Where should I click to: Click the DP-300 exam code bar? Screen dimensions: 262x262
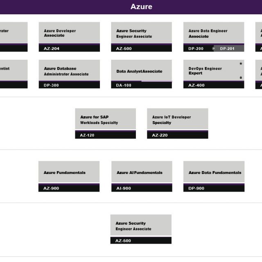point(69,85)
